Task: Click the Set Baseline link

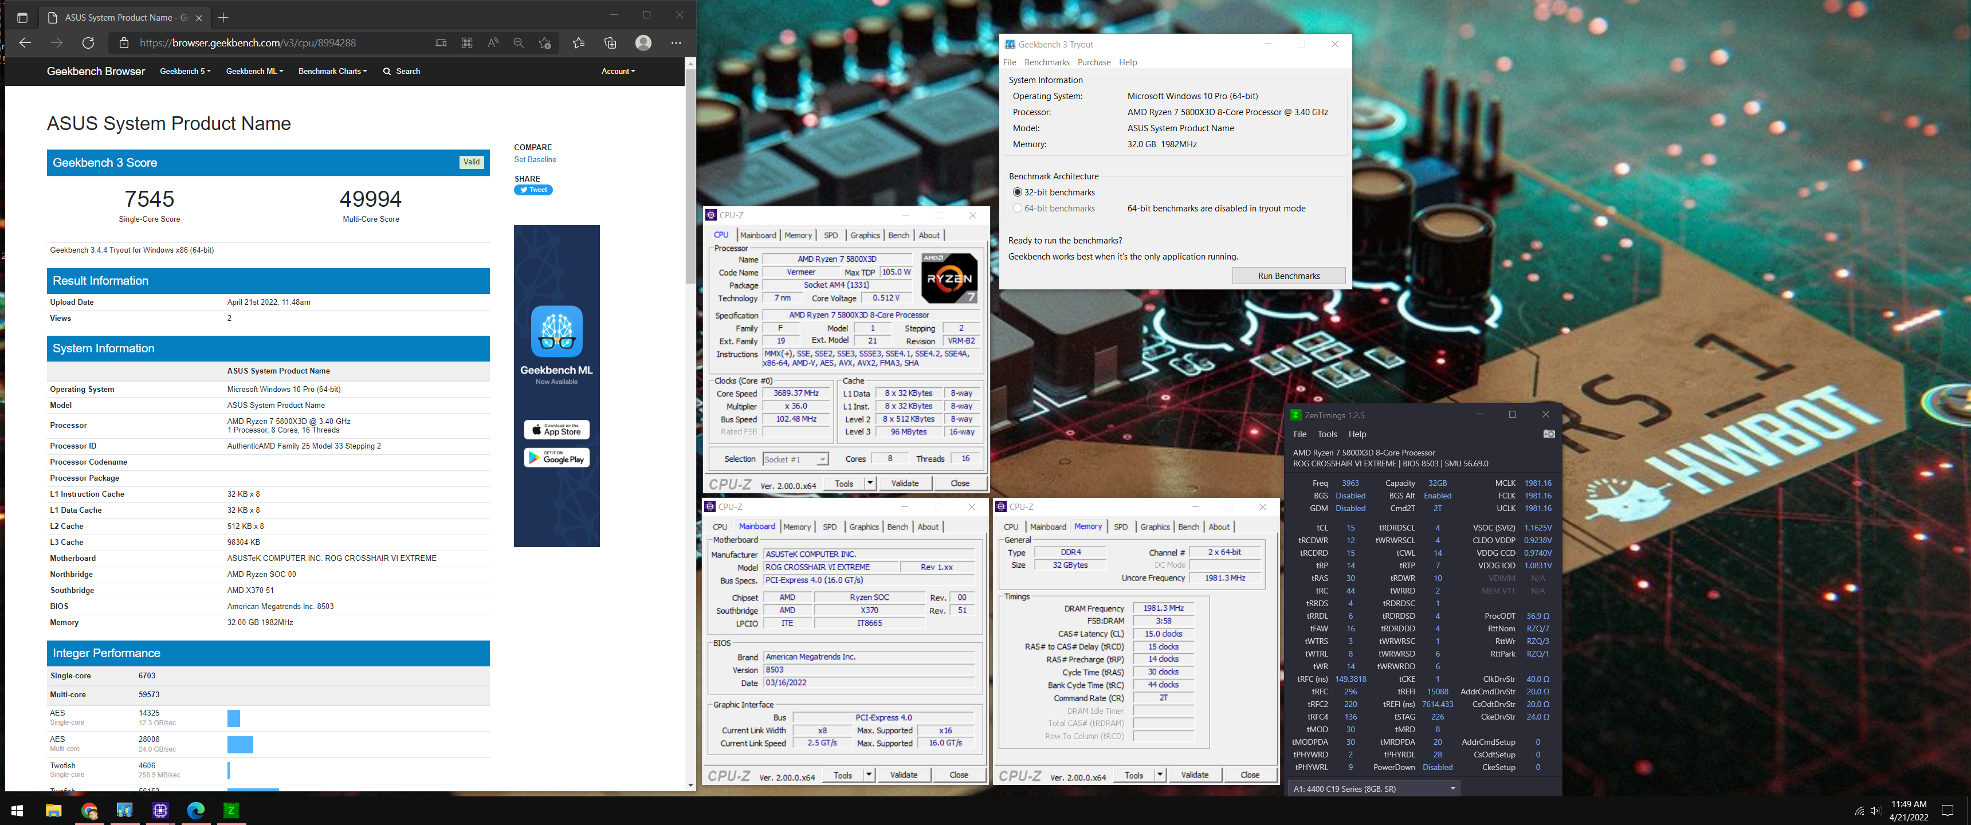Action: coord(535,160)
